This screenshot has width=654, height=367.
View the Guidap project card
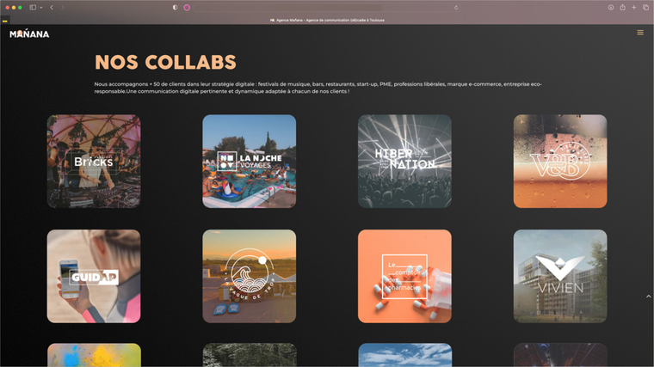click(x=94, y=276)
